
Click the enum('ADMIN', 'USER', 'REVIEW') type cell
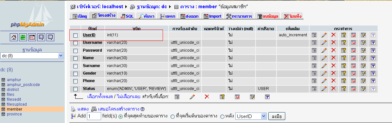[x=136, y=89]
